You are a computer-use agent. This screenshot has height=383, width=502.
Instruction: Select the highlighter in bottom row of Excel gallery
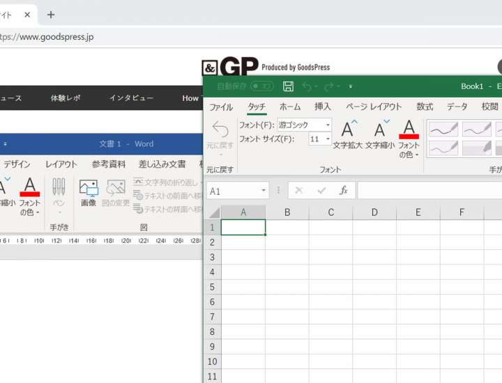[x=477, y=148]
